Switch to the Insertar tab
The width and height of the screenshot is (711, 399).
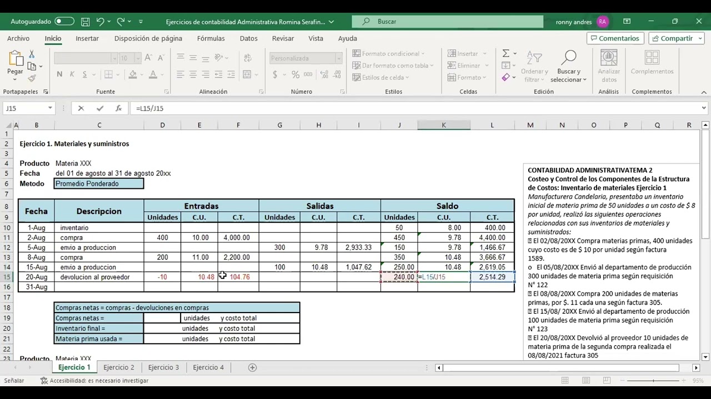coord(87,38)
